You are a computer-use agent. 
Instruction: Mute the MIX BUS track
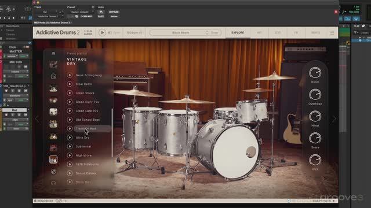pyautogui.click(x=26, y=67)
